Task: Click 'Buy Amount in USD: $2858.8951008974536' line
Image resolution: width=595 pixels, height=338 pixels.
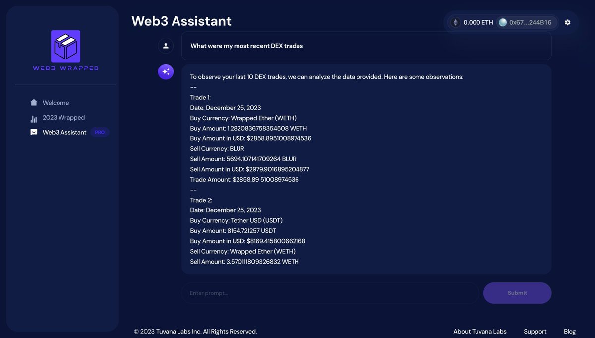Action: (251, 138)
